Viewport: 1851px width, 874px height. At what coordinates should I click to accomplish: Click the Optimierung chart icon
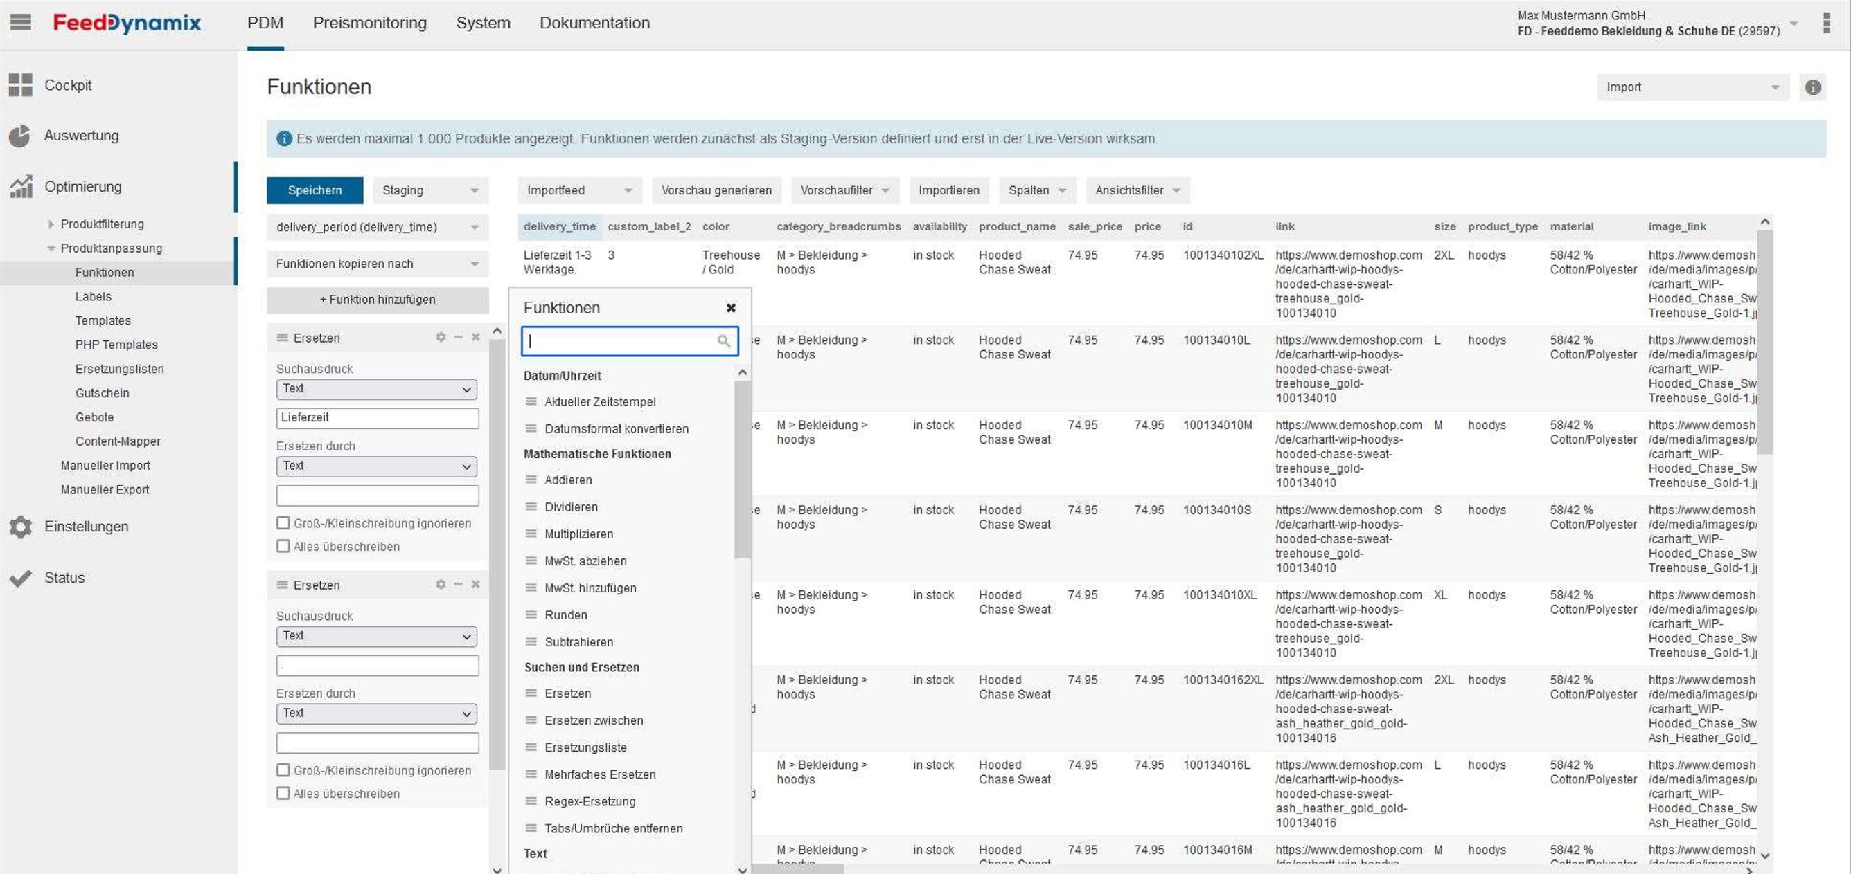point(21,186)
